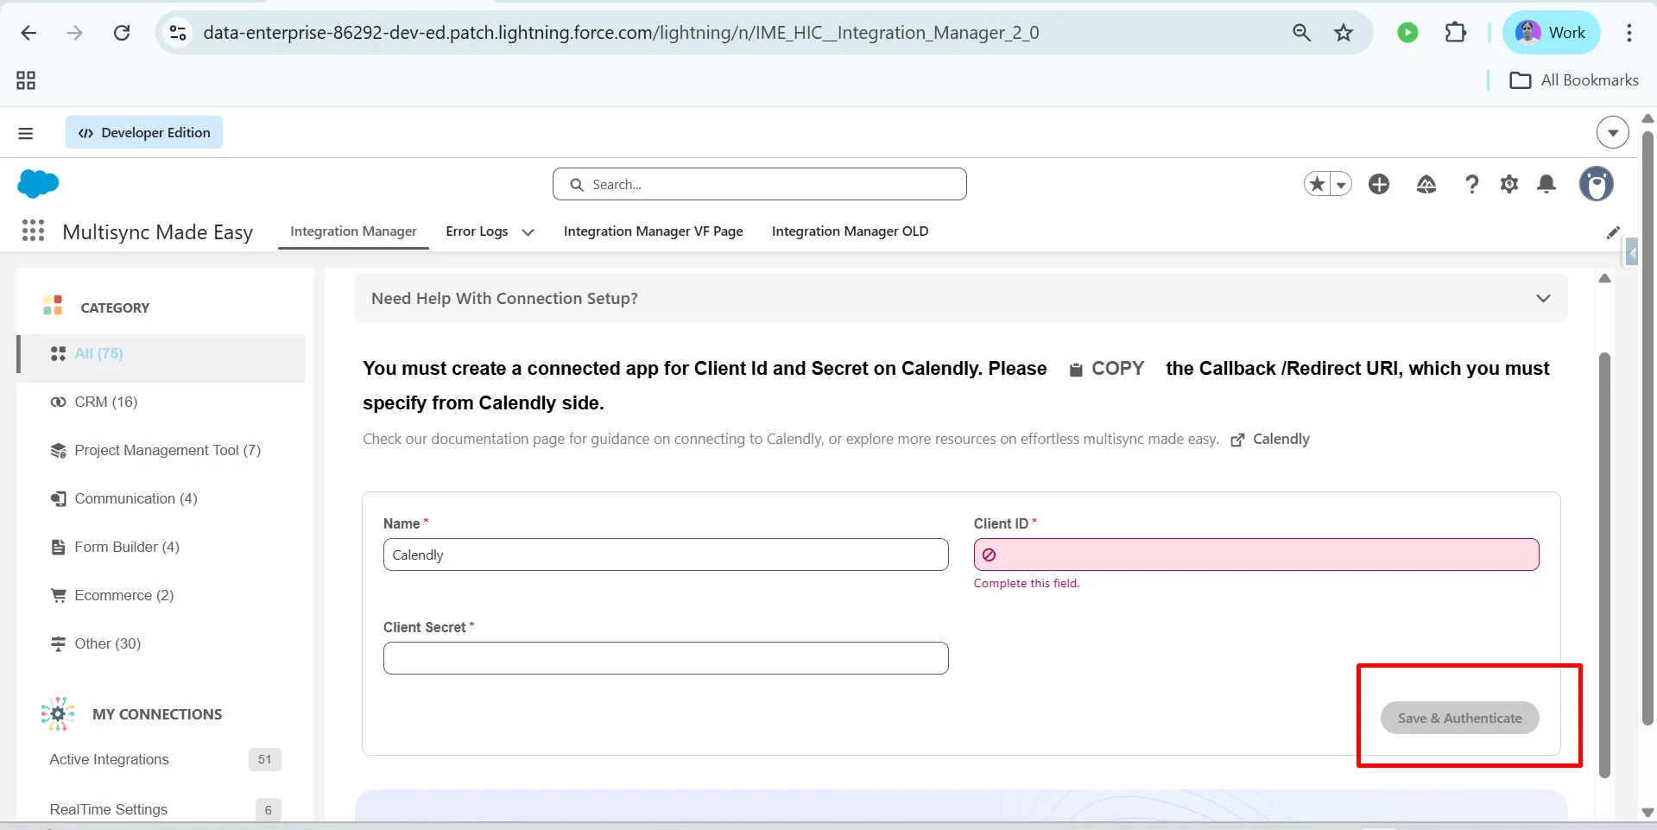
Task: Switch to Integration Manager tab
Action: coord(353,231)
